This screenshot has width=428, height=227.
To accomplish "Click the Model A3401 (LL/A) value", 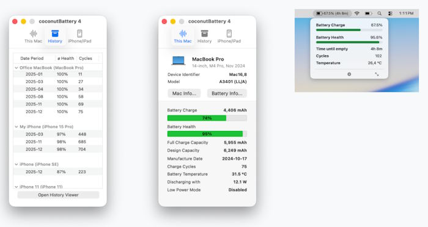I will point(233,81).
